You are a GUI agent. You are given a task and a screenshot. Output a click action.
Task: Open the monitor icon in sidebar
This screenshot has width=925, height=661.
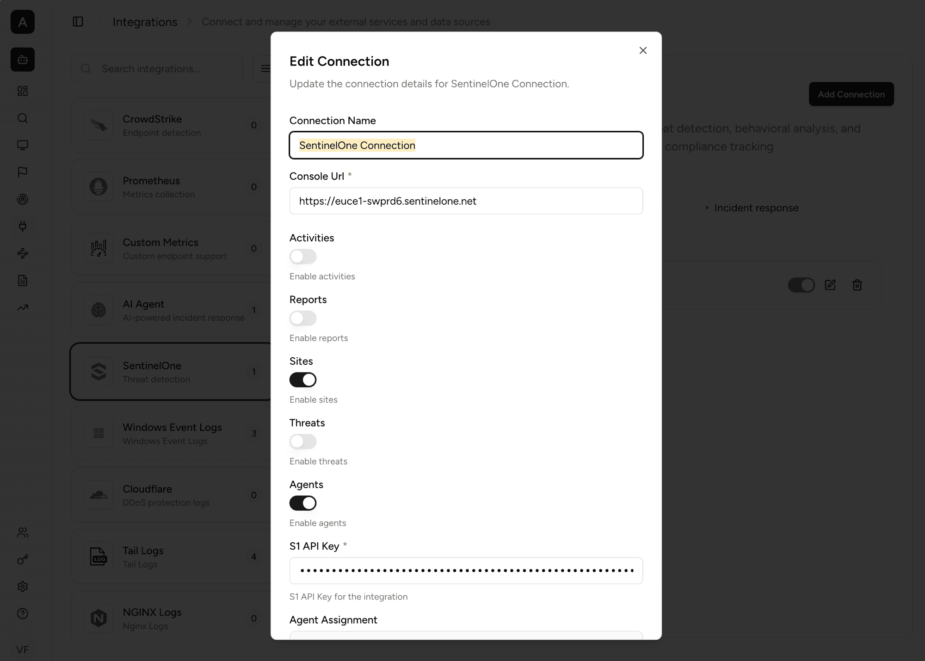pyautogui.click(x=23, y=145)
